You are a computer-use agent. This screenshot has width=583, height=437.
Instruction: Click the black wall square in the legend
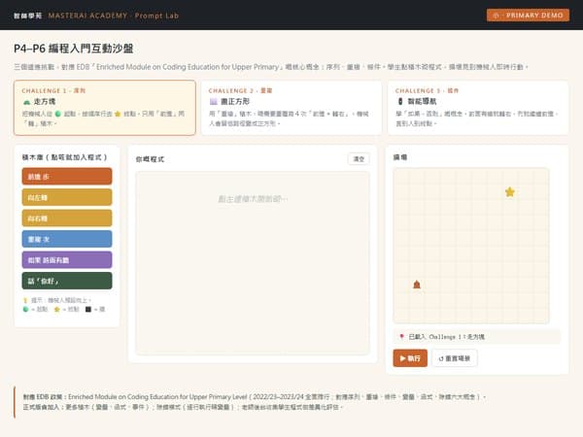tap(88, 309)
